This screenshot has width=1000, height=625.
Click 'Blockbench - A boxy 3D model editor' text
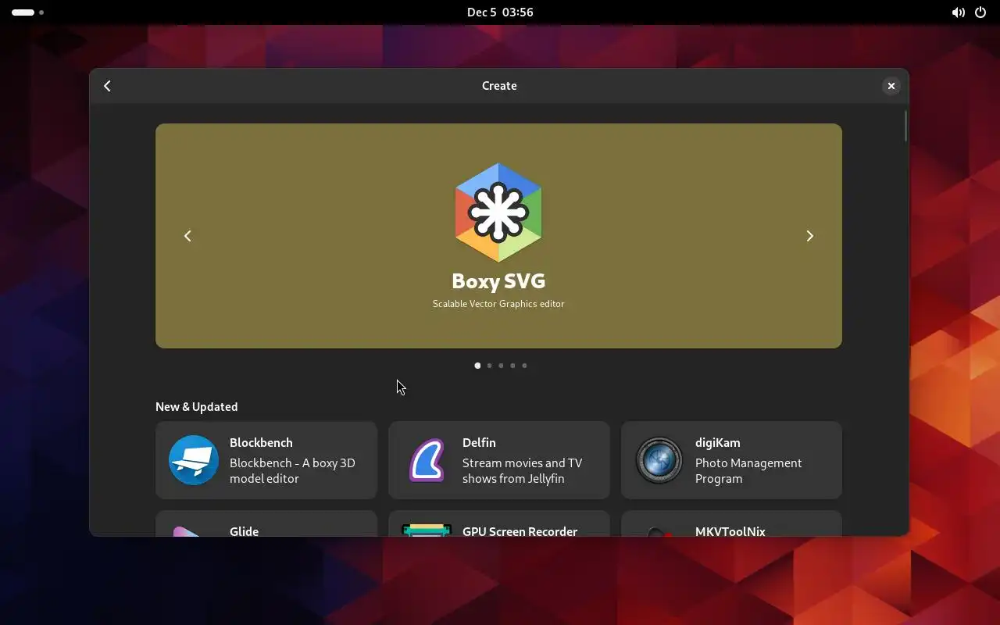292,470
